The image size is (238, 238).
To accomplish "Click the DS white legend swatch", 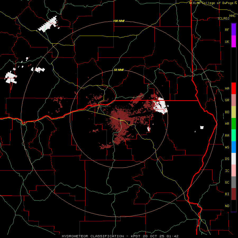I will pyautogui.click(x=234, y=159).
